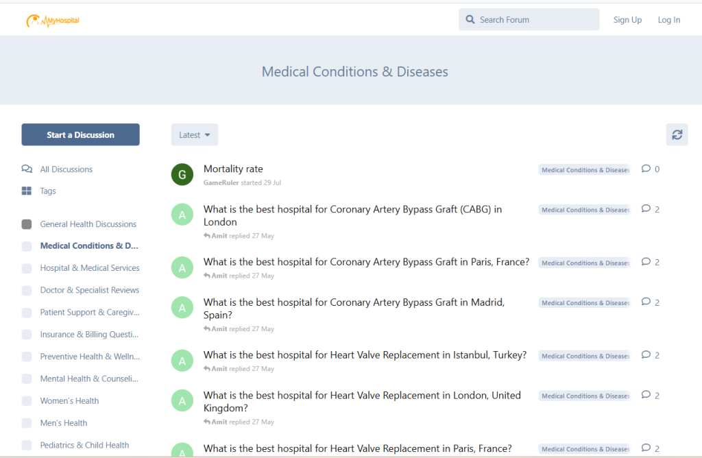Select the General Health Discussions tag square
702x458 pixels.
pyautogui.click(x=27, y=224)
